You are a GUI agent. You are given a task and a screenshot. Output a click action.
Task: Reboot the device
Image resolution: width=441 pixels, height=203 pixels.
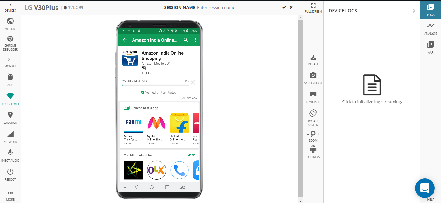click(10, 175)
